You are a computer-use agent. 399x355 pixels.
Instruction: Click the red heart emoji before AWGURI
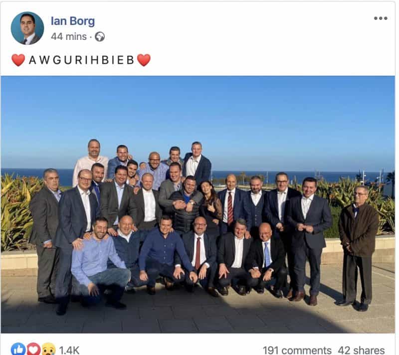[x=18, y=60]
